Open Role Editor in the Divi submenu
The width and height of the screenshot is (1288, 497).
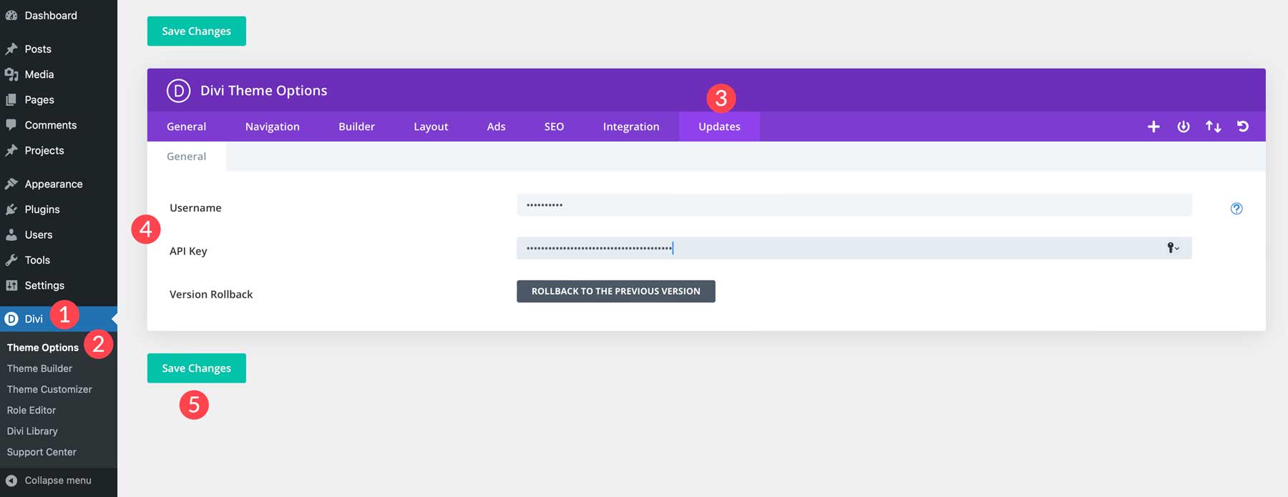tap(31, 410)
